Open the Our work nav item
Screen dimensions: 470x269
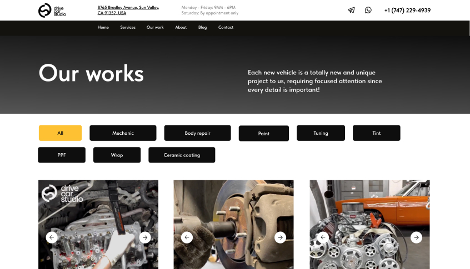click(155, 27)
